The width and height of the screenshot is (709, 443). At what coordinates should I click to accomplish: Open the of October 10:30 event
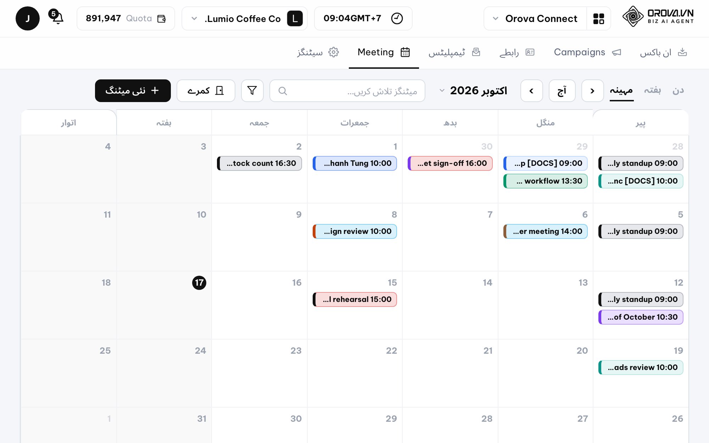(x=641, y=317)
